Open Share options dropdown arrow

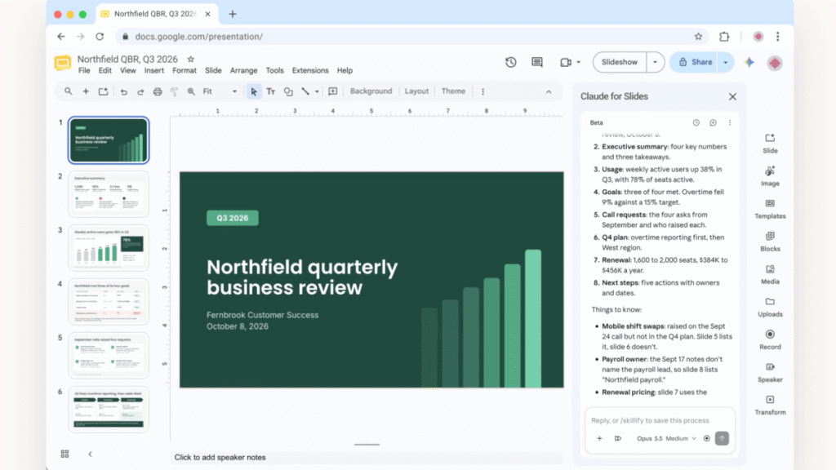coord(726,62)
